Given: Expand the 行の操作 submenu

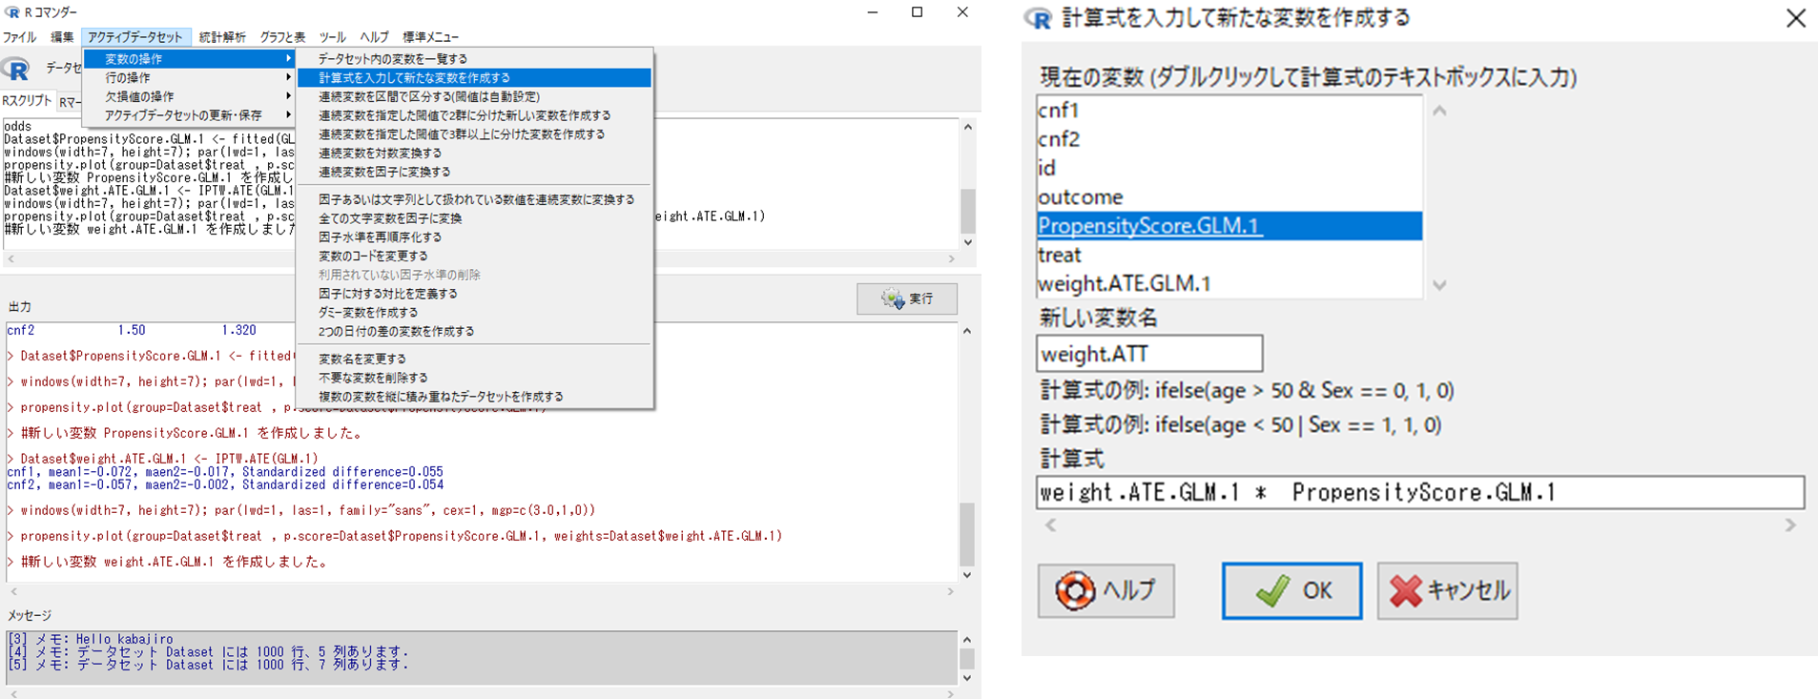Looking at the screenshot, I should [189, 78].
